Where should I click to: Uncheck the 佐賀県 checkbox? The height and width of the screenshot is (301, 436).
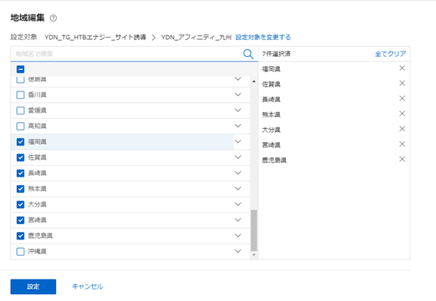(21, 157)
